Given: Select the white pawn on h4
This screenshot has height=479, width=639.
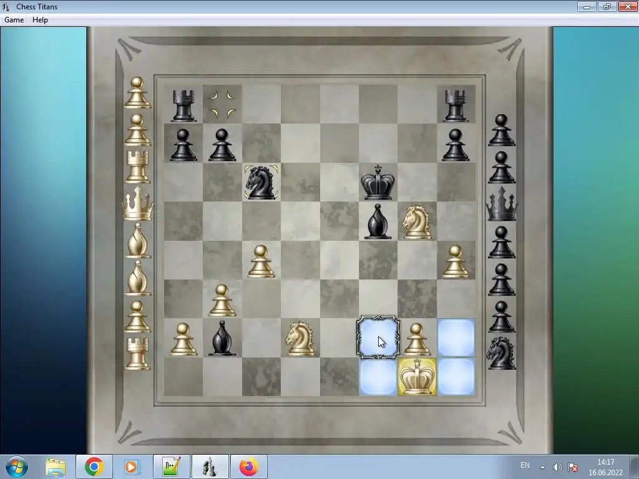Looking at the screenshot, I should (x=456, y=261).
